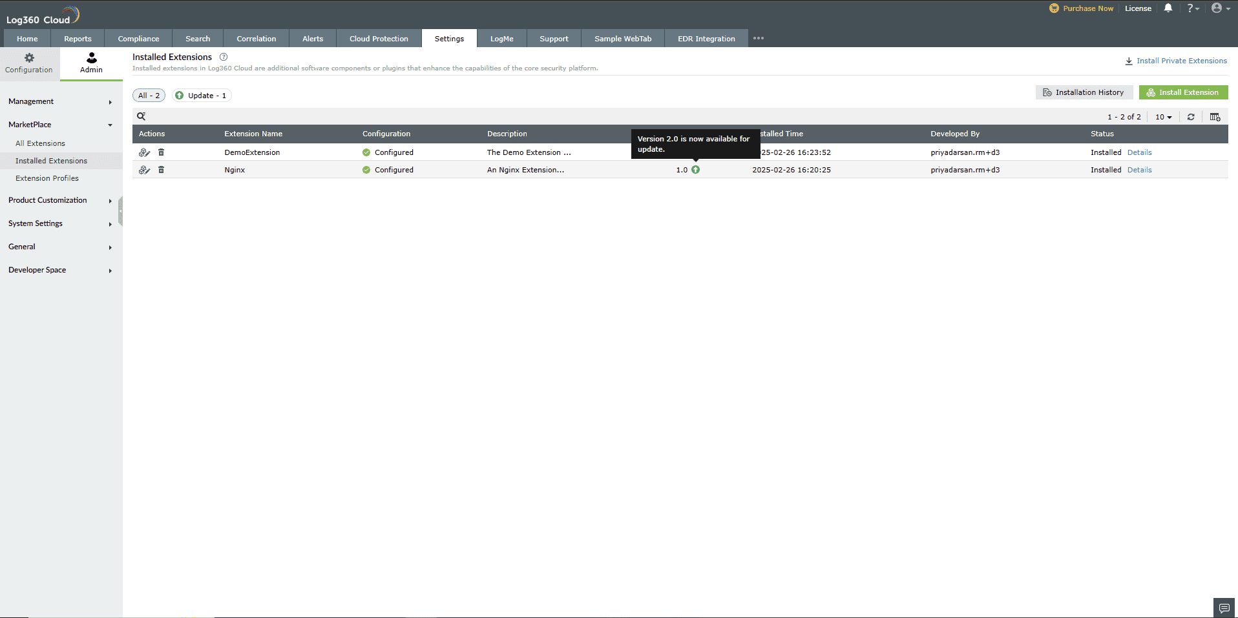Expand the System Settings menu
The width and height of the screenshot is (1238, 618).
click(61, 223)
